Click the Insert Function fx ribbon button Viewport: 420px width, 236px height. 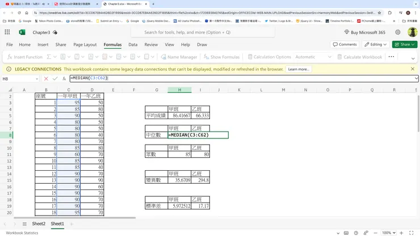[x=24, y=57]
